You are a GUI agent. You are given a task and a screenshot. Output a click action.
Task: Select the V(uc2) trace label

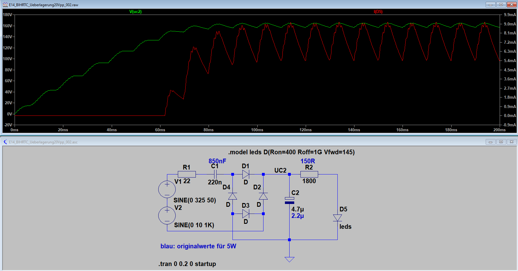135,11
